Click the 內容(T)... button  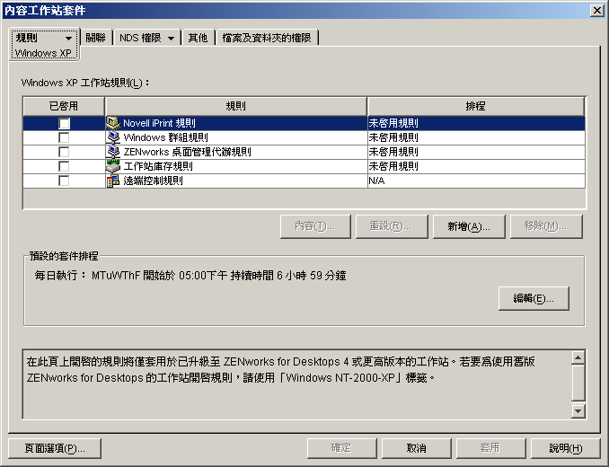click(315, 226)
